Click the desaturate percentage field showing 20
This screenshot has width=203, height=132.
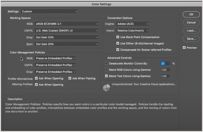coord(165,63)
